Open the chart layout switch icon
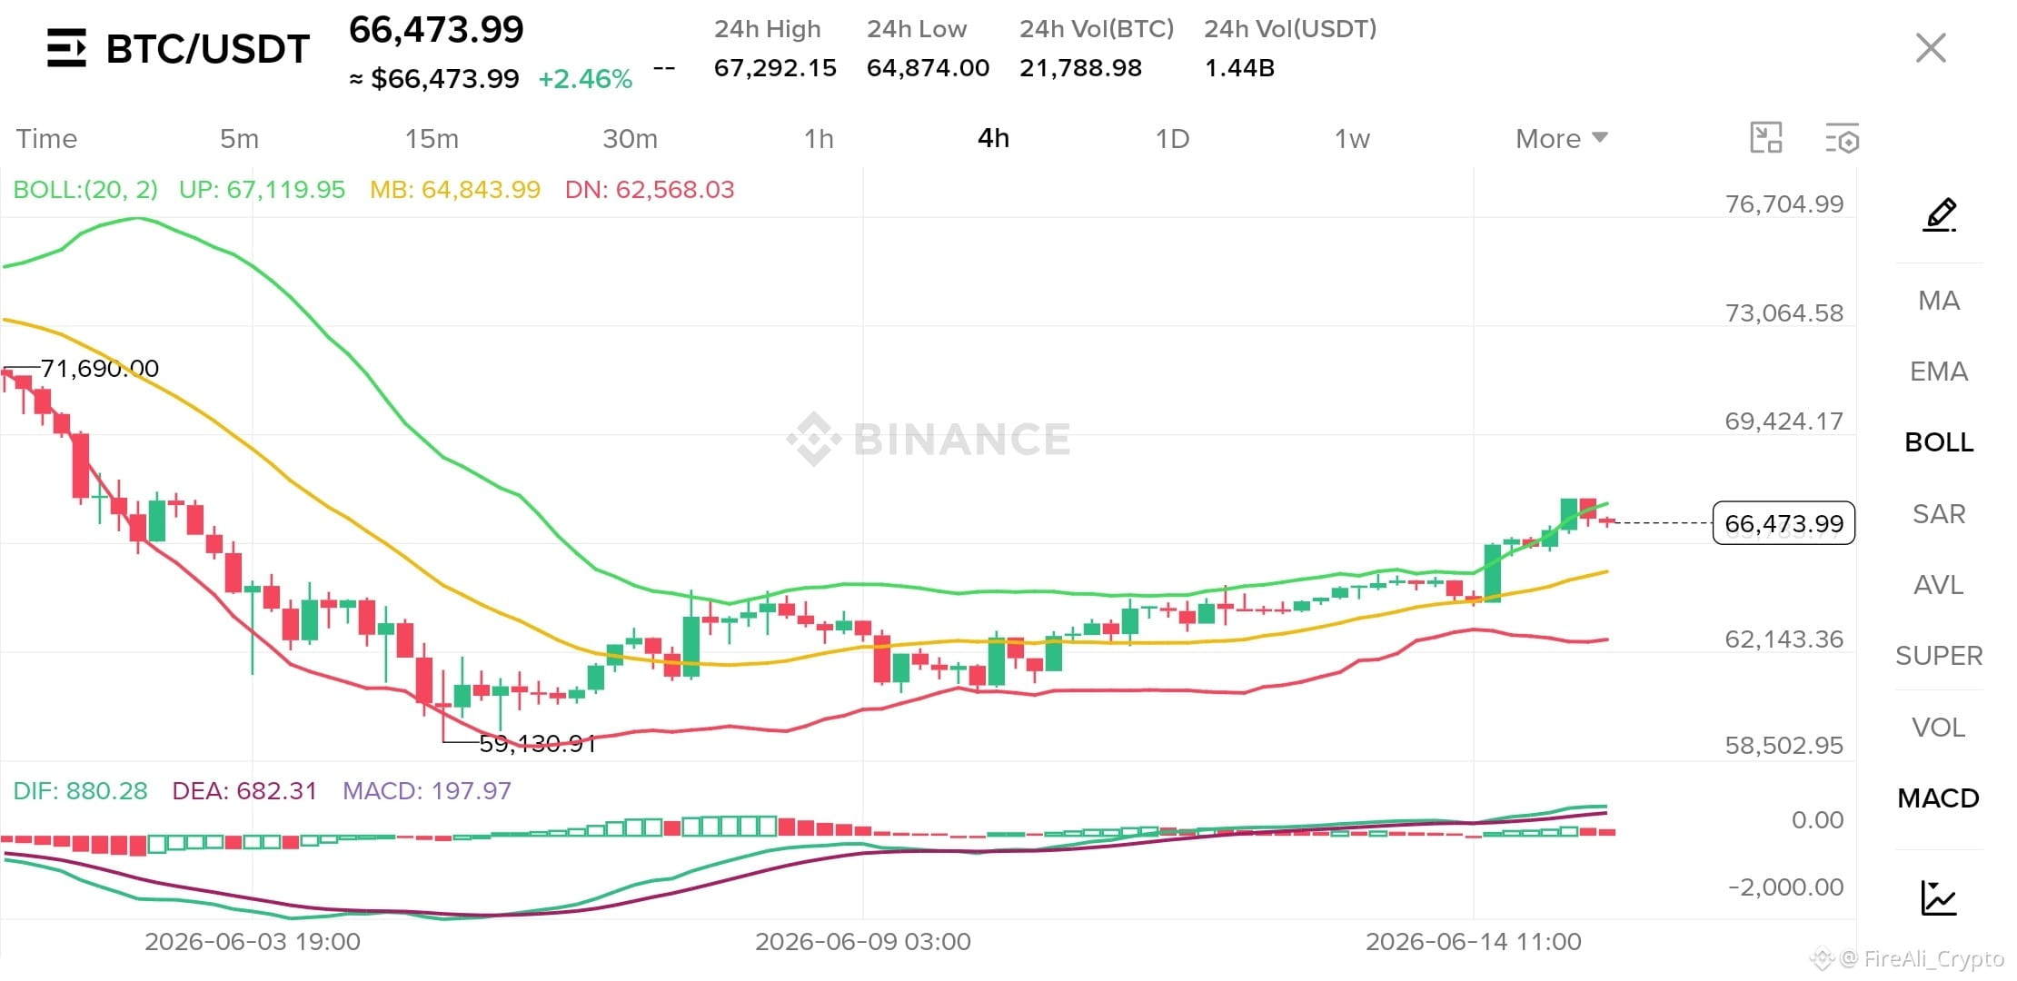 [1766, 138]
